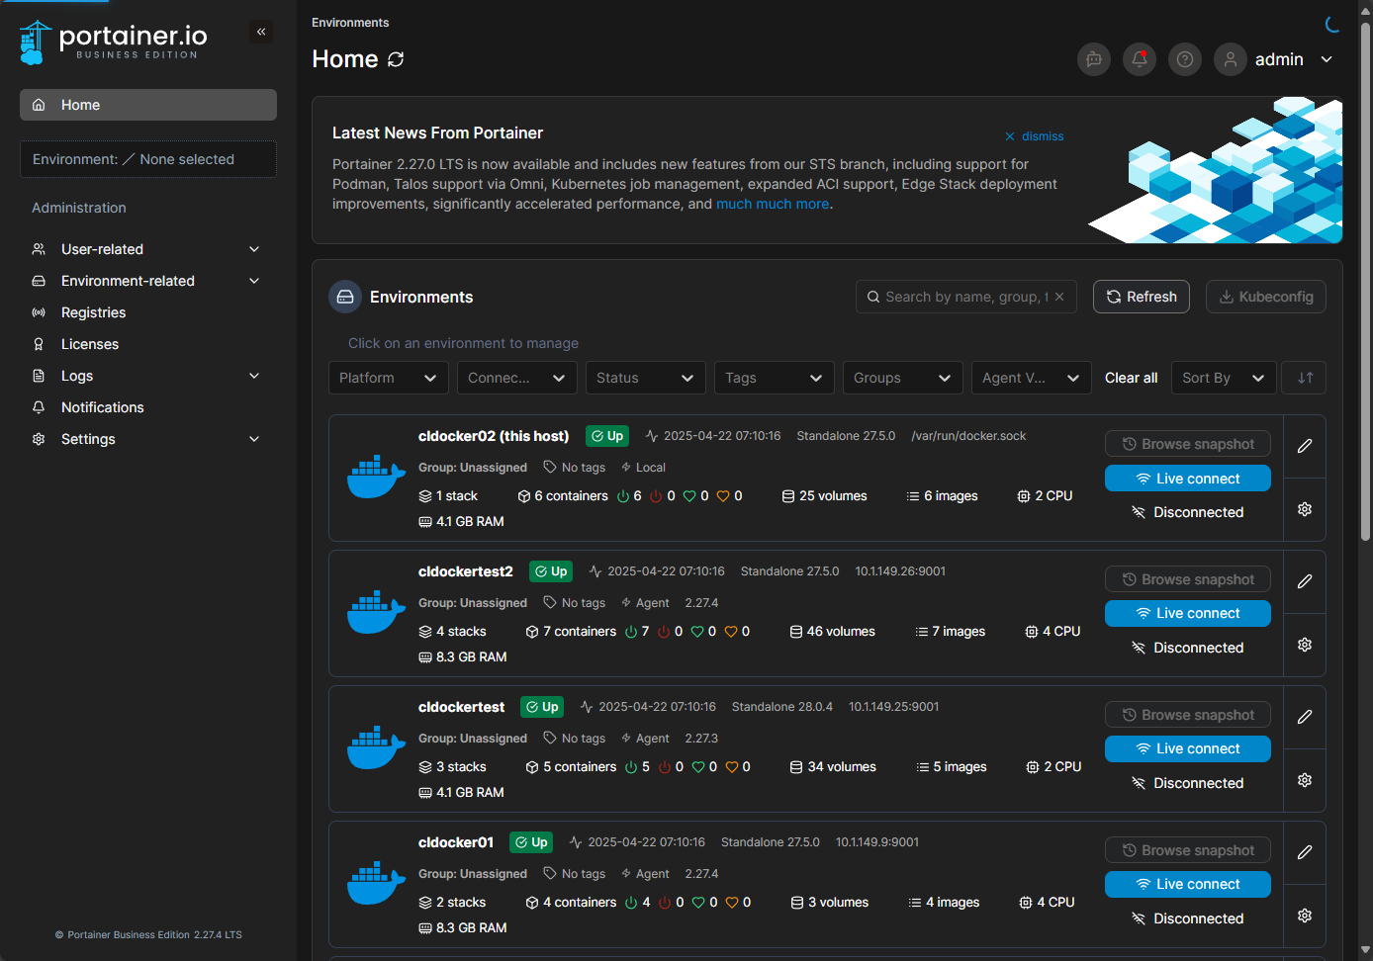Click the Docker whale icon for cldocker01

(x=376, y=884)
